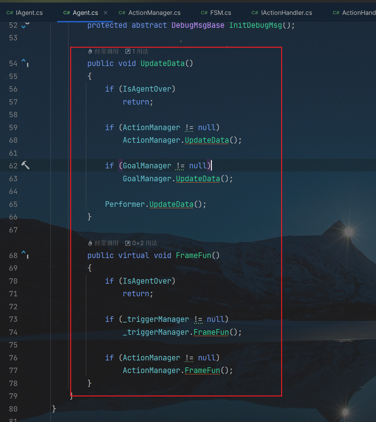This screenshot has width=376, height=422.
Task: Click the closing brace on line 66
Action: [x=89, y=217]
